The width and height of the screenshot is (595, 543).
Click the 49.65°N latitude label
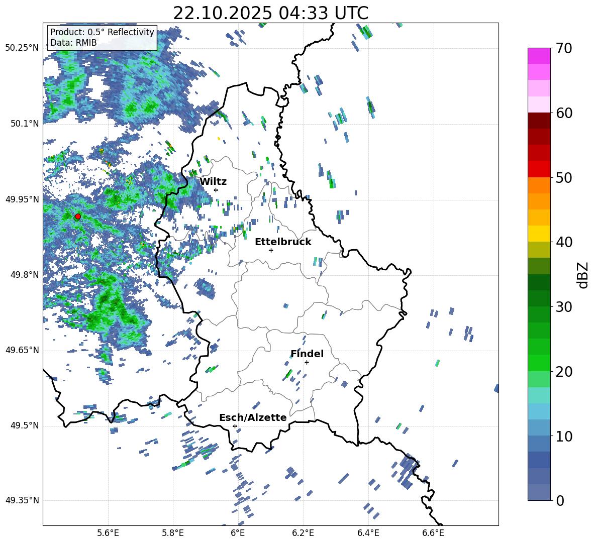(22, 350)
